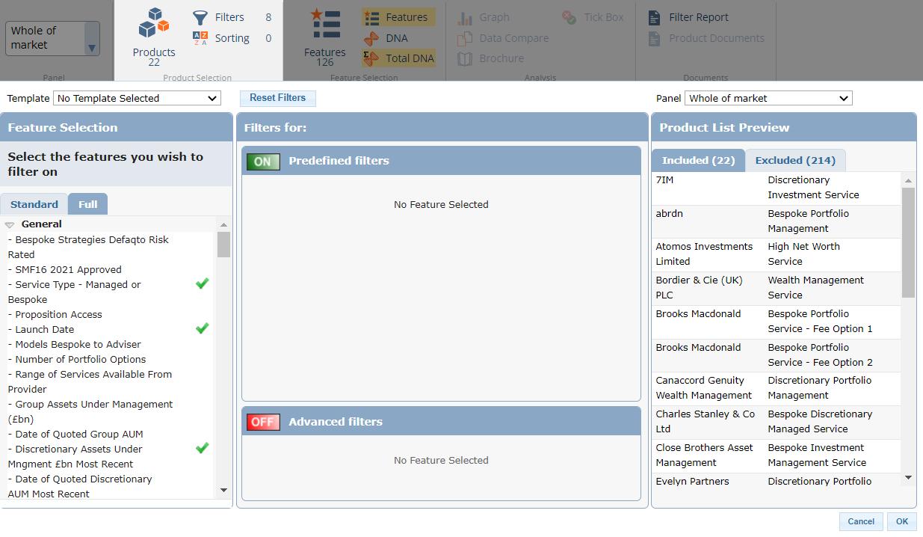
Task: Select Service Type - Managed or Bespoke feature
Action: (75, 292)
